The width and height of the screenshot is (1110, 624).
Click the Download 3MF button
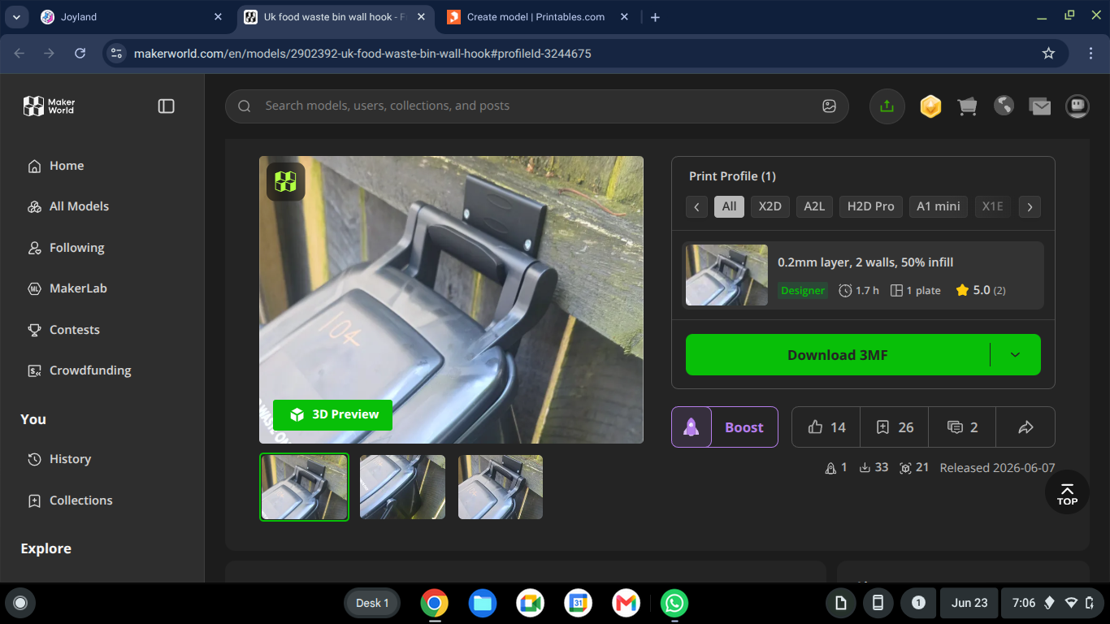(837, 355)
